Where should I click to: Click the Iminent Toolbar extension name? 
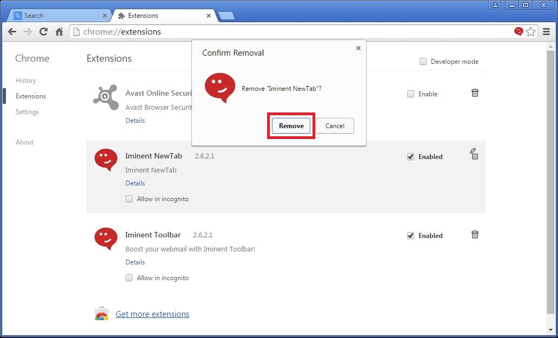(153, 235)
